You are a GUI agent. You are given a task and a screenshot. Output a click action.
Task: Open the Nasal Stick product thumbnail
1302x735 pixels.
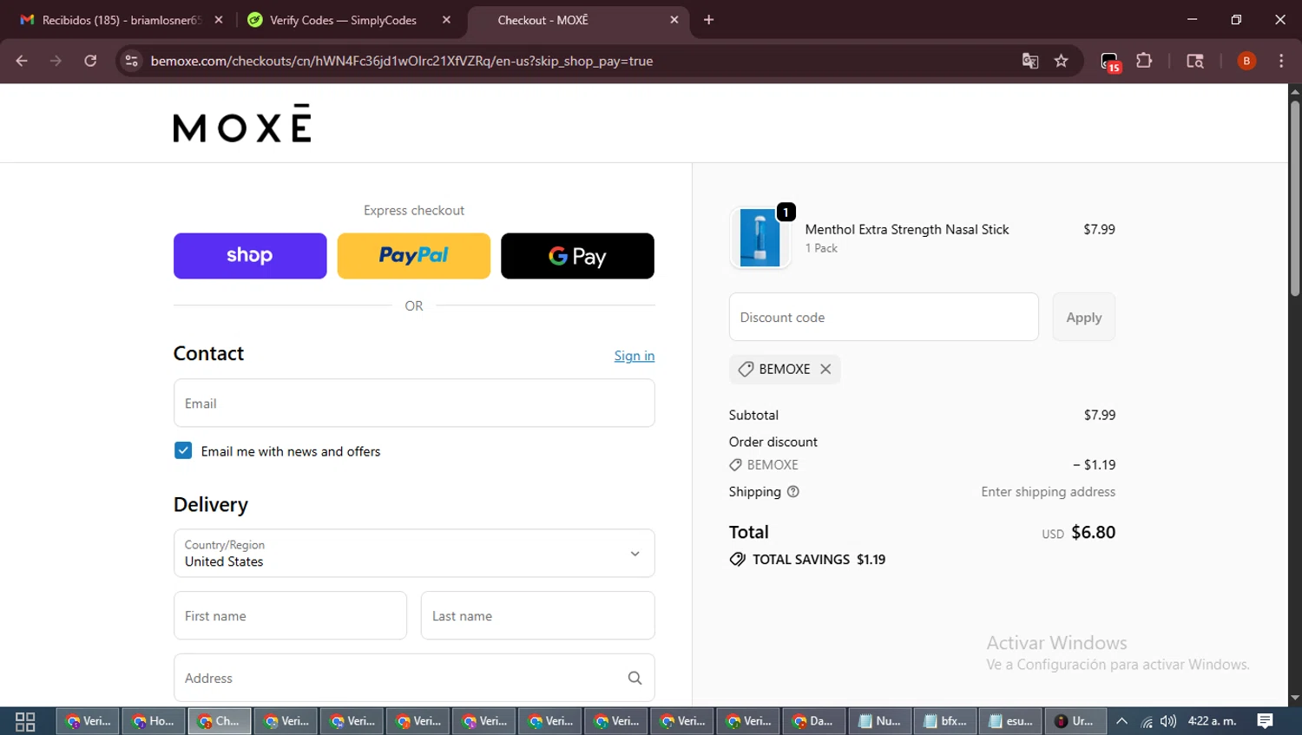[760, 238]
